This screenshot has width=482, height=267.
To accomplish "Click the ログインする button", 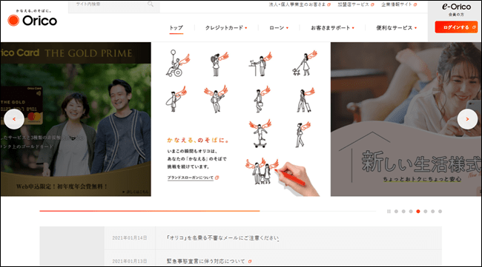I will [x=456, y=27].
